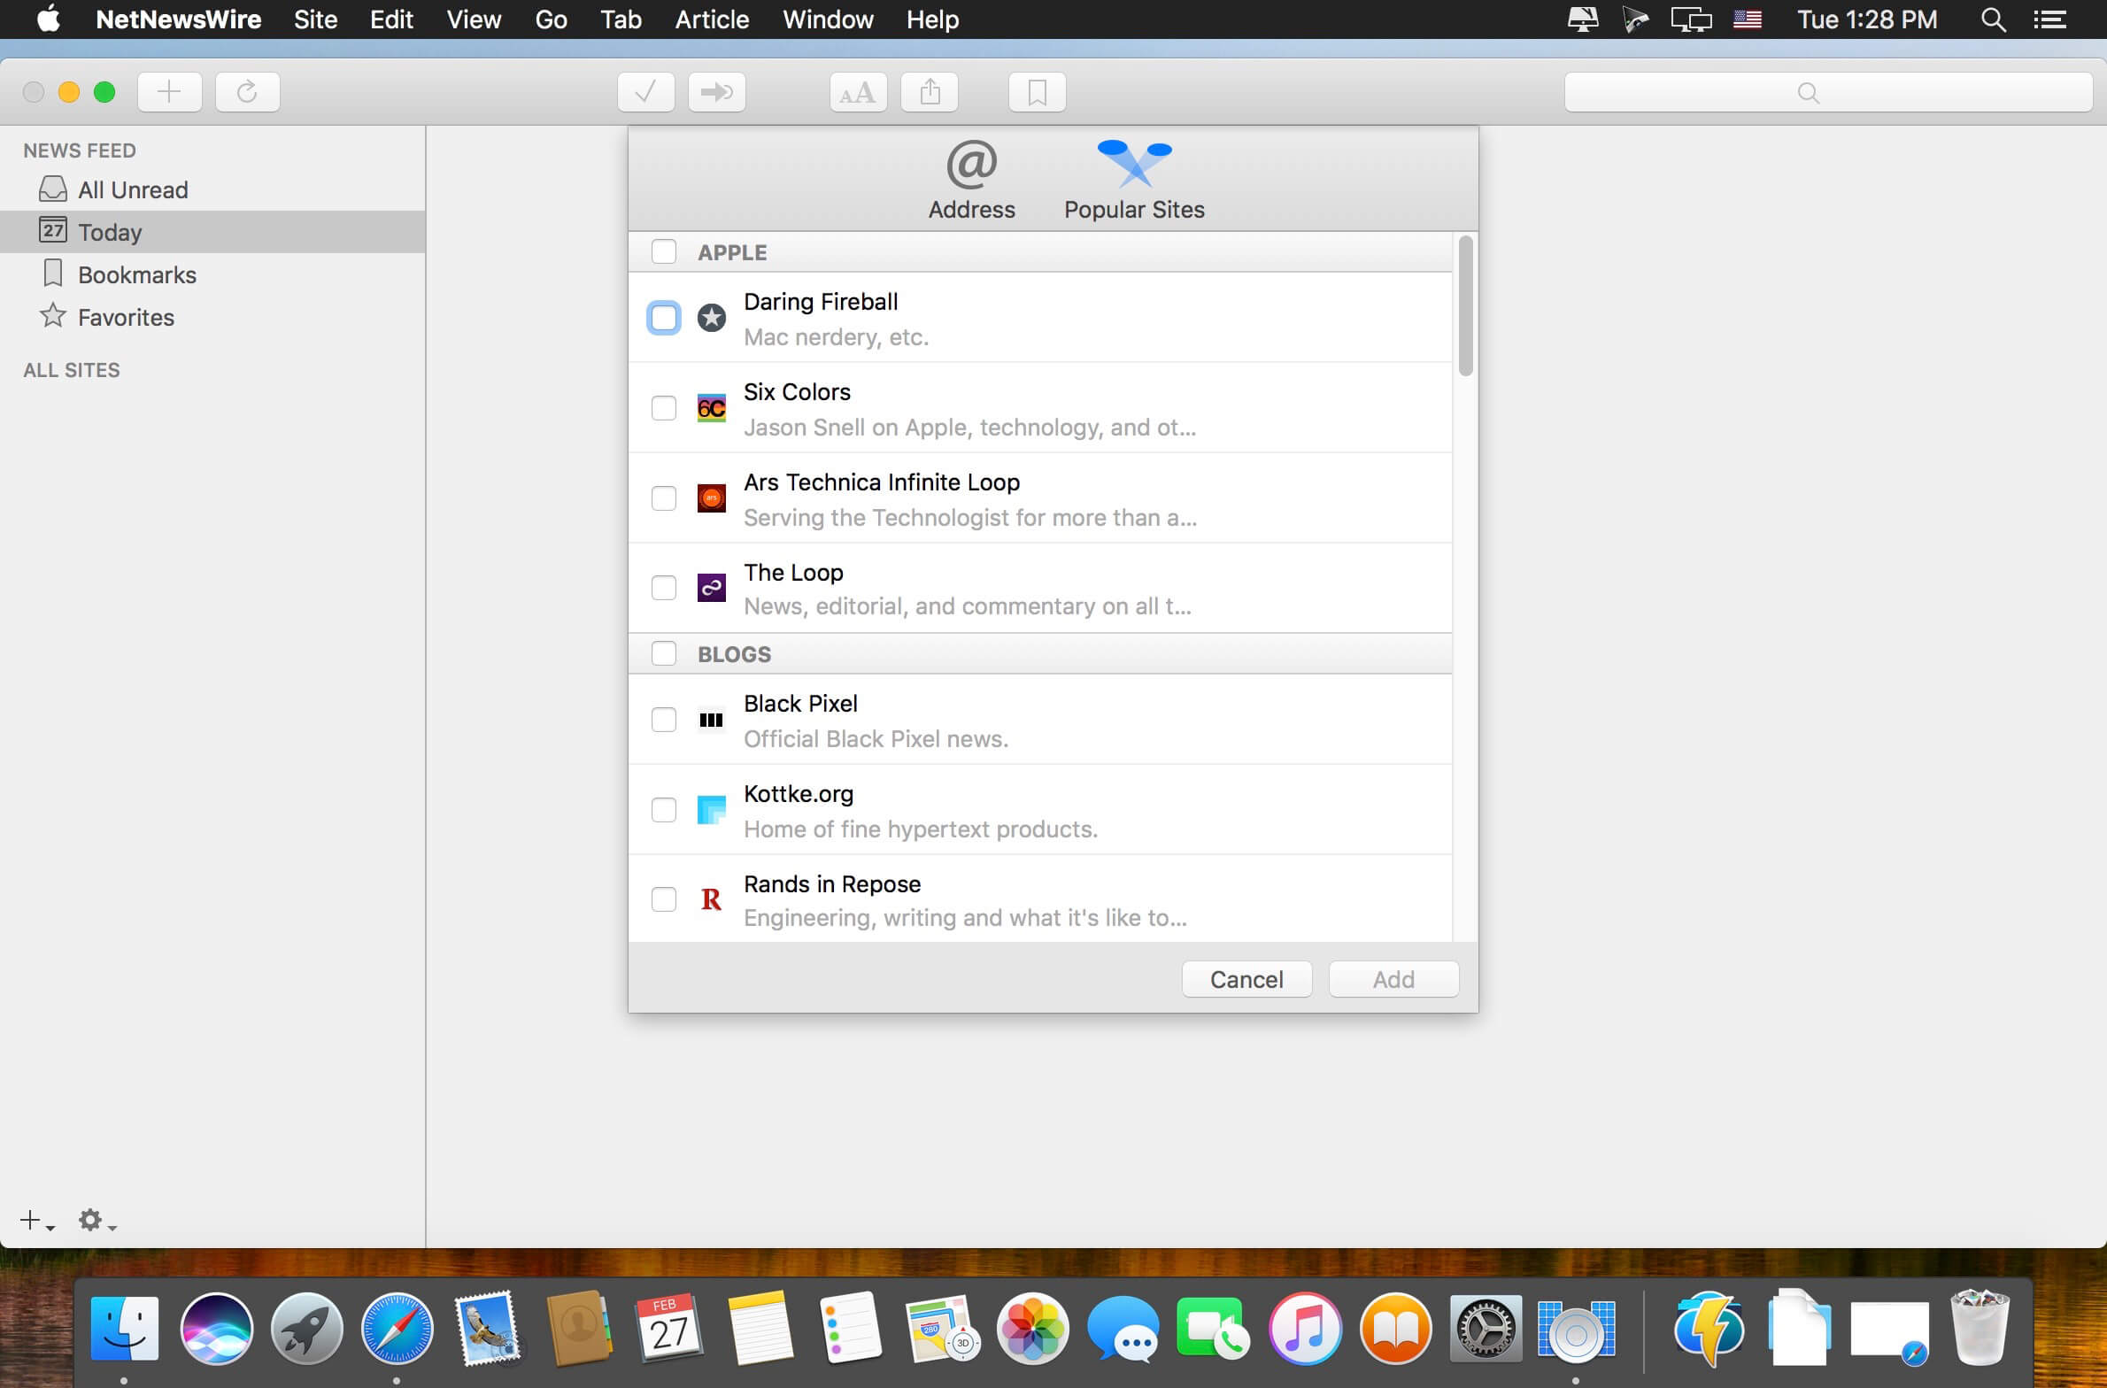Launch Siri from the Dock

(217, 1328)
